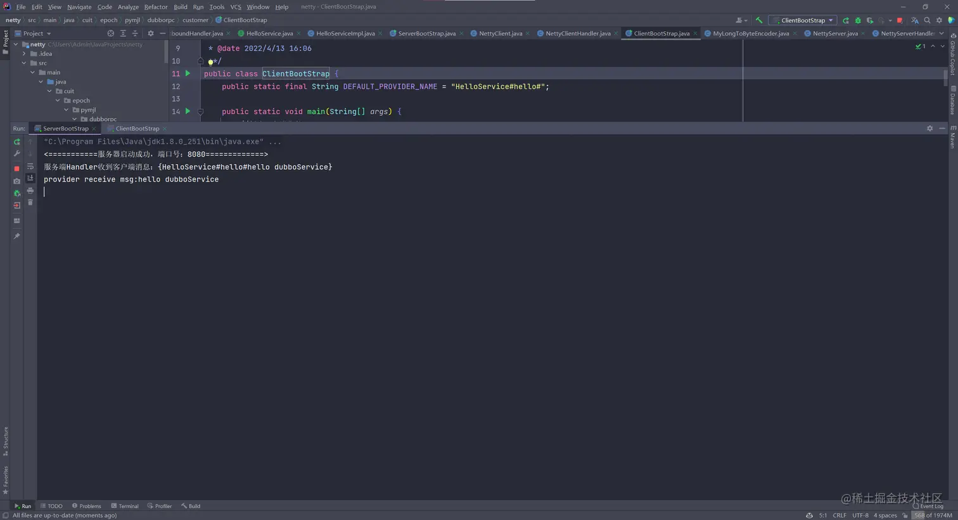Open the Project view selector dropdown

[33, 34]
